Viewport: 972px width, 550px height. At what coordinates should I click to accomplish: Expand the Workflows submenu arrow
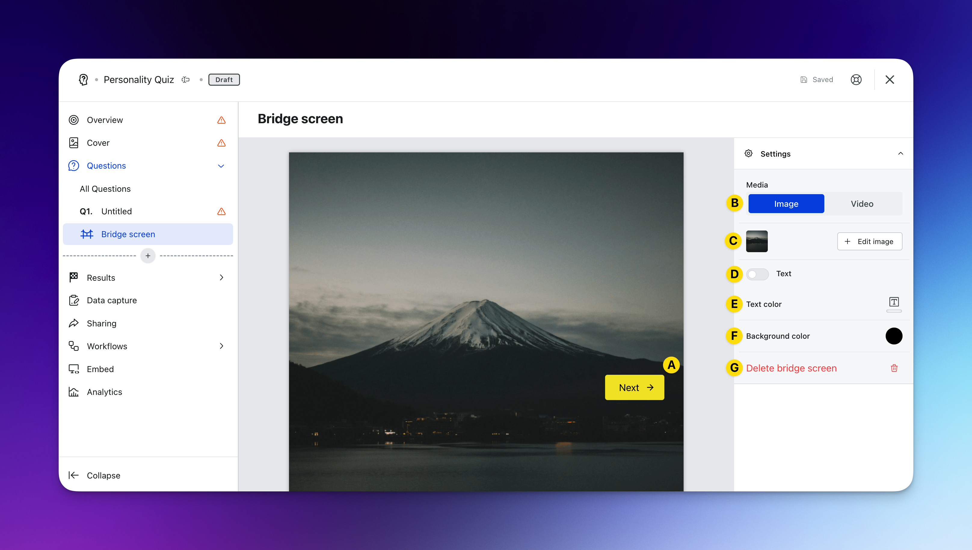click(x=221, y=346)
